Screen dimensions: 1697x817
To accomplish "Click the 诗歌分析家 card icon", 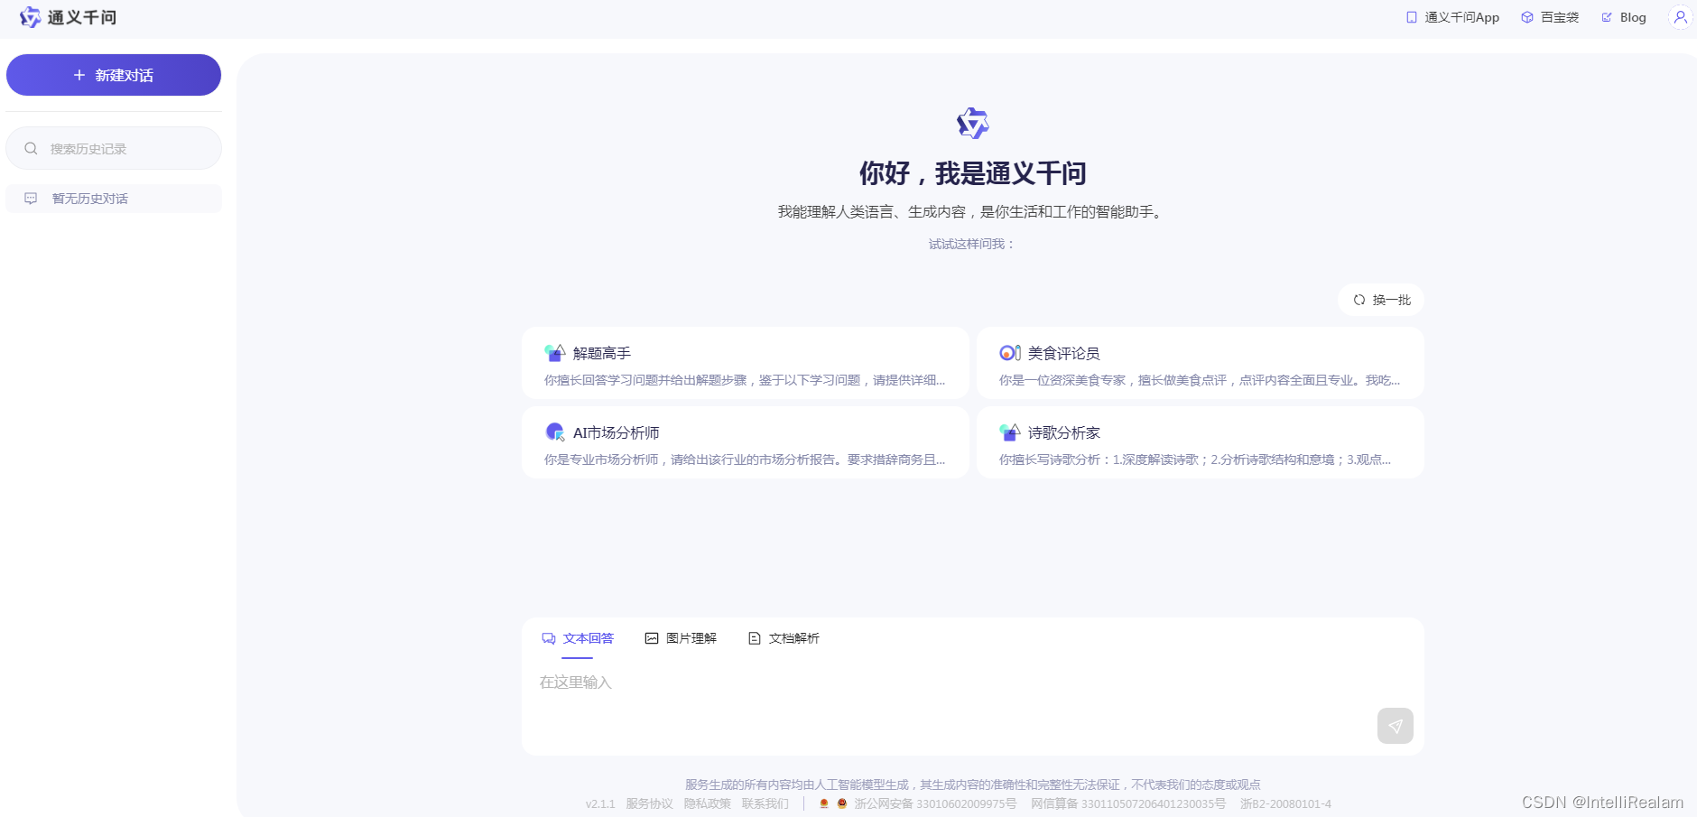I will (1010, 432).
